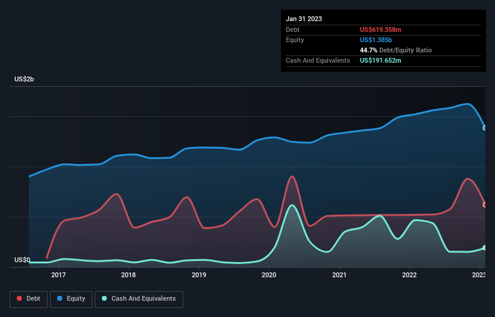Click the US$619.358m debt value

[380, 30]
